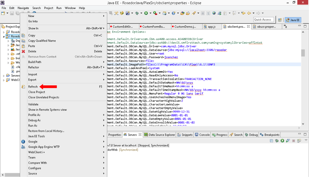The image size is (309, 177).
Task: Click the green Run toolbar button
Action: (146, 13)
